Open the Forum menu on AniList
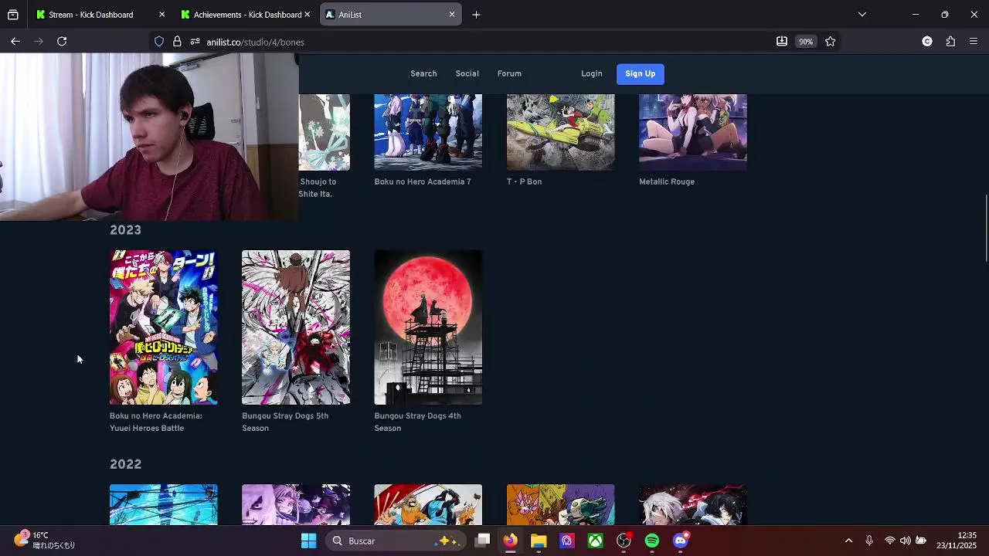 pos(509,74)
